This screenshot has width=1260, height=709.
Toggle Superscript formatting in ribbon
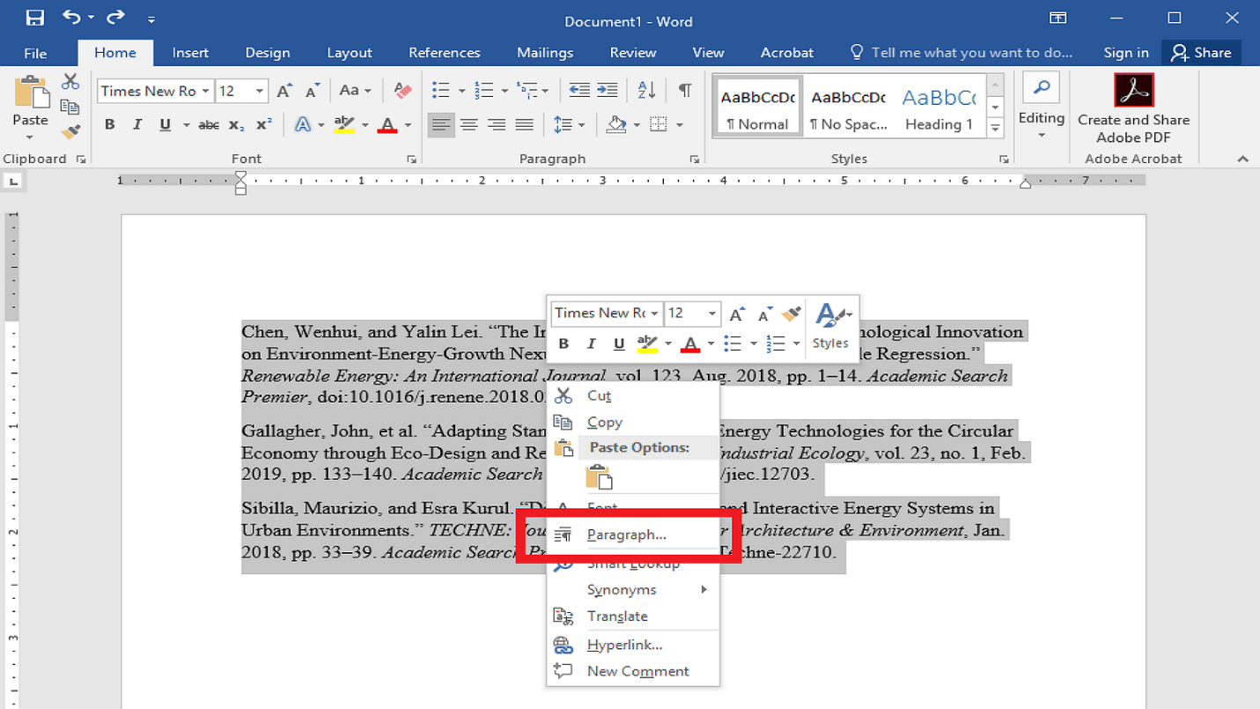[x=263, y=125]
